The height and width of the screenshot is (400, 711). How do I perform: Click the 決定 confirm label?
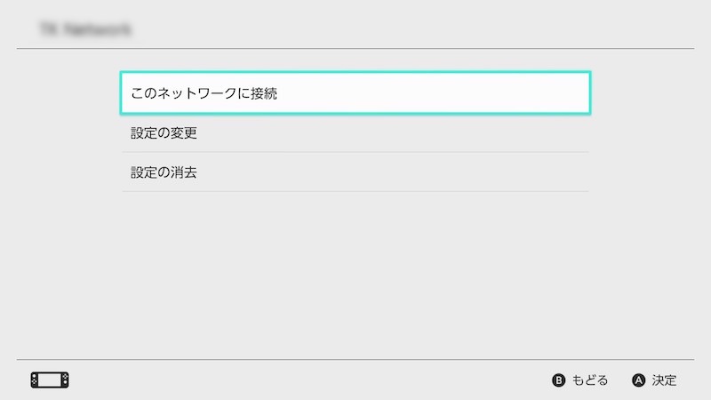pyautogui.click(x=664, y=380)
